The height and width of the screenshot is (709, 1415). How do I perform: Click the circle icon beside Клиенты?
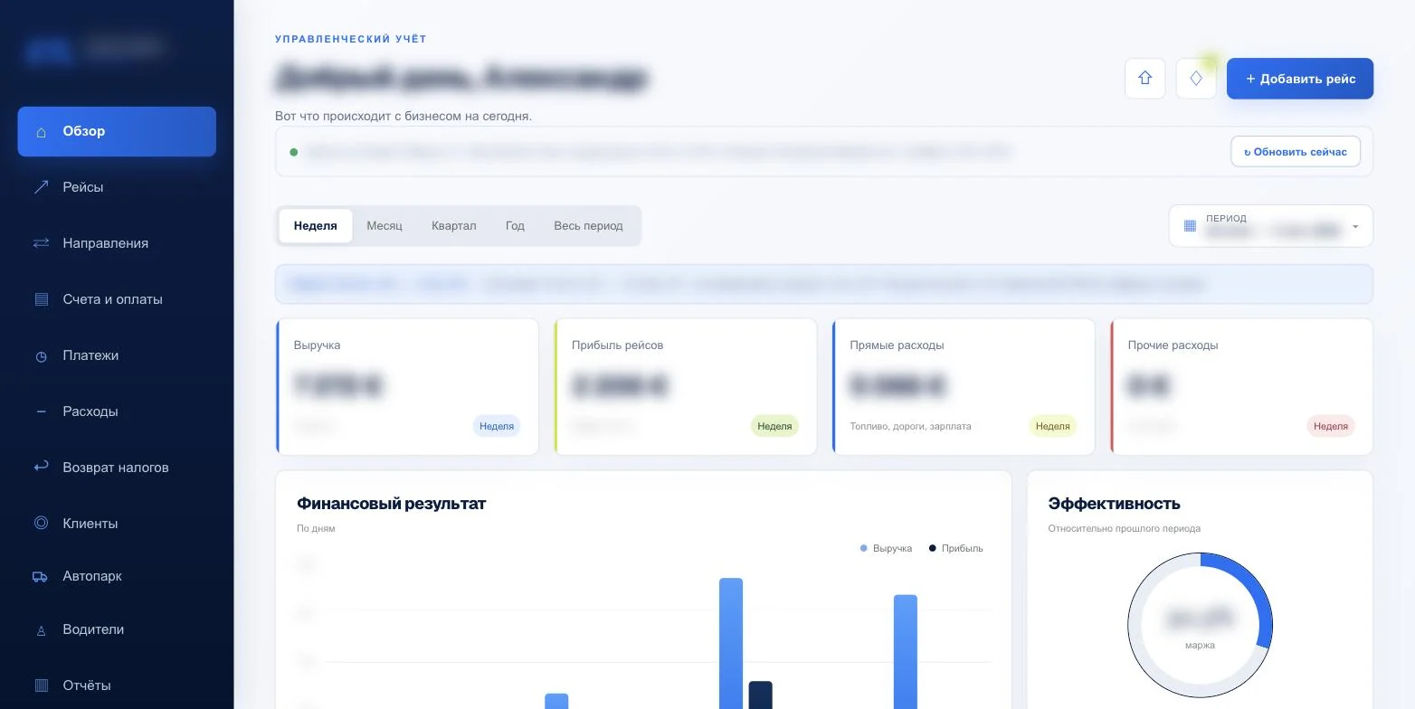[41, 523]
